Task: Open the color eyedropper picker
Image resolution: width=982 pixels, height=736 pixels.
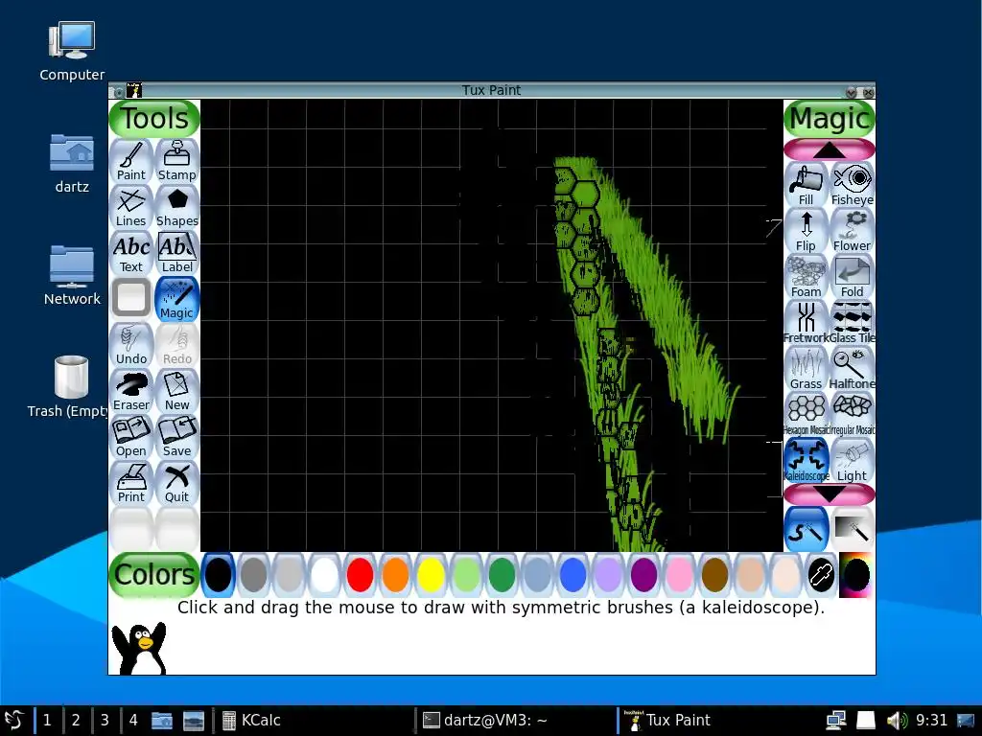Action: point(821,575)
